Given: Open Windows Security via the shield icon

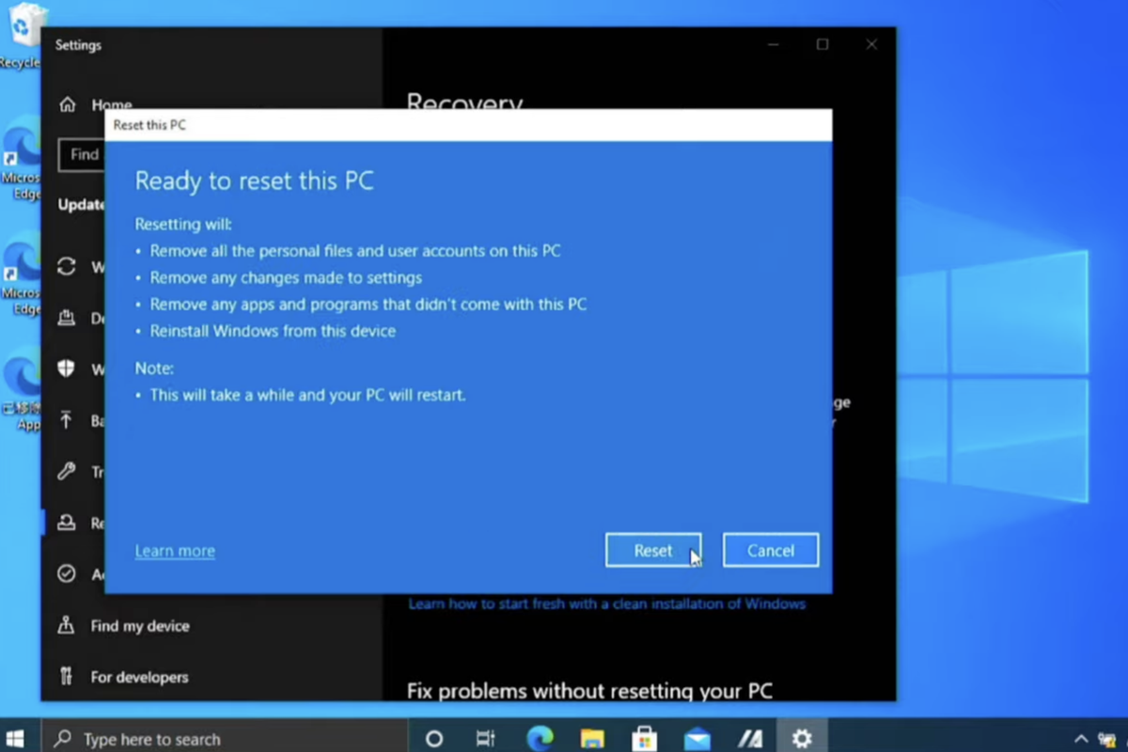Looking at the screenshot, I should click(67, 368).
